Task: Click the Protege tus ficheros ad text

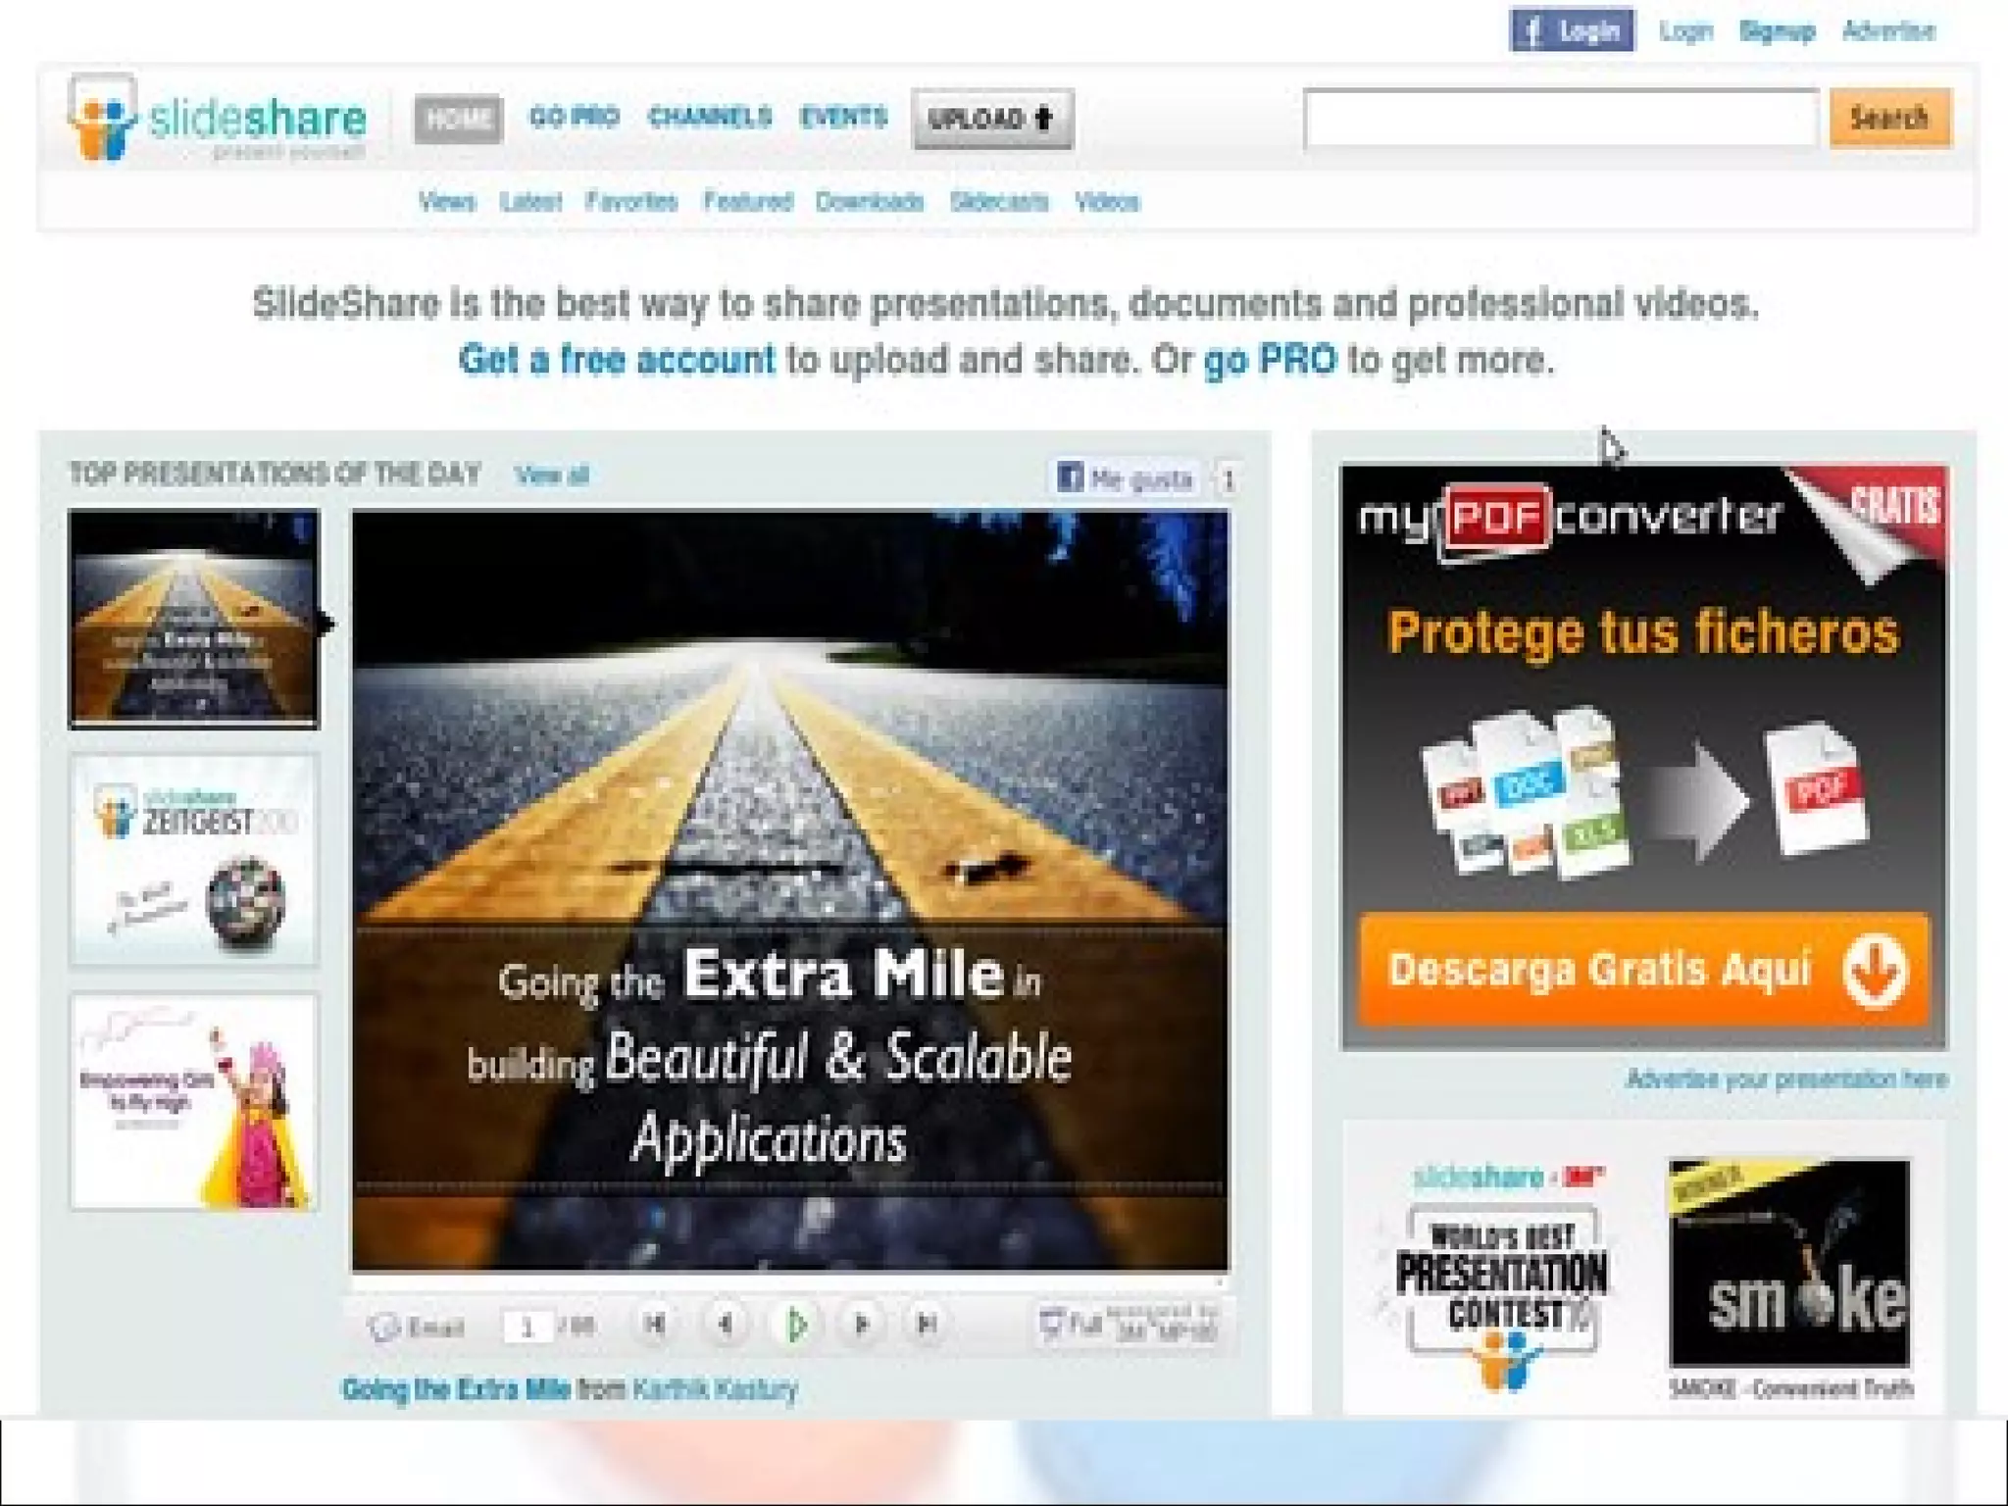Action: click(1643, 632)
